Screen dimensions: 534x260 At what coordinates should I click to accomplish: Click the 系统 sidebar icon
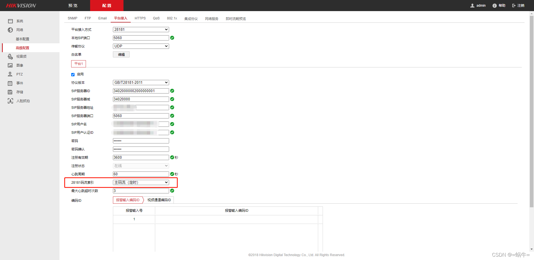(x=10, y=21)
